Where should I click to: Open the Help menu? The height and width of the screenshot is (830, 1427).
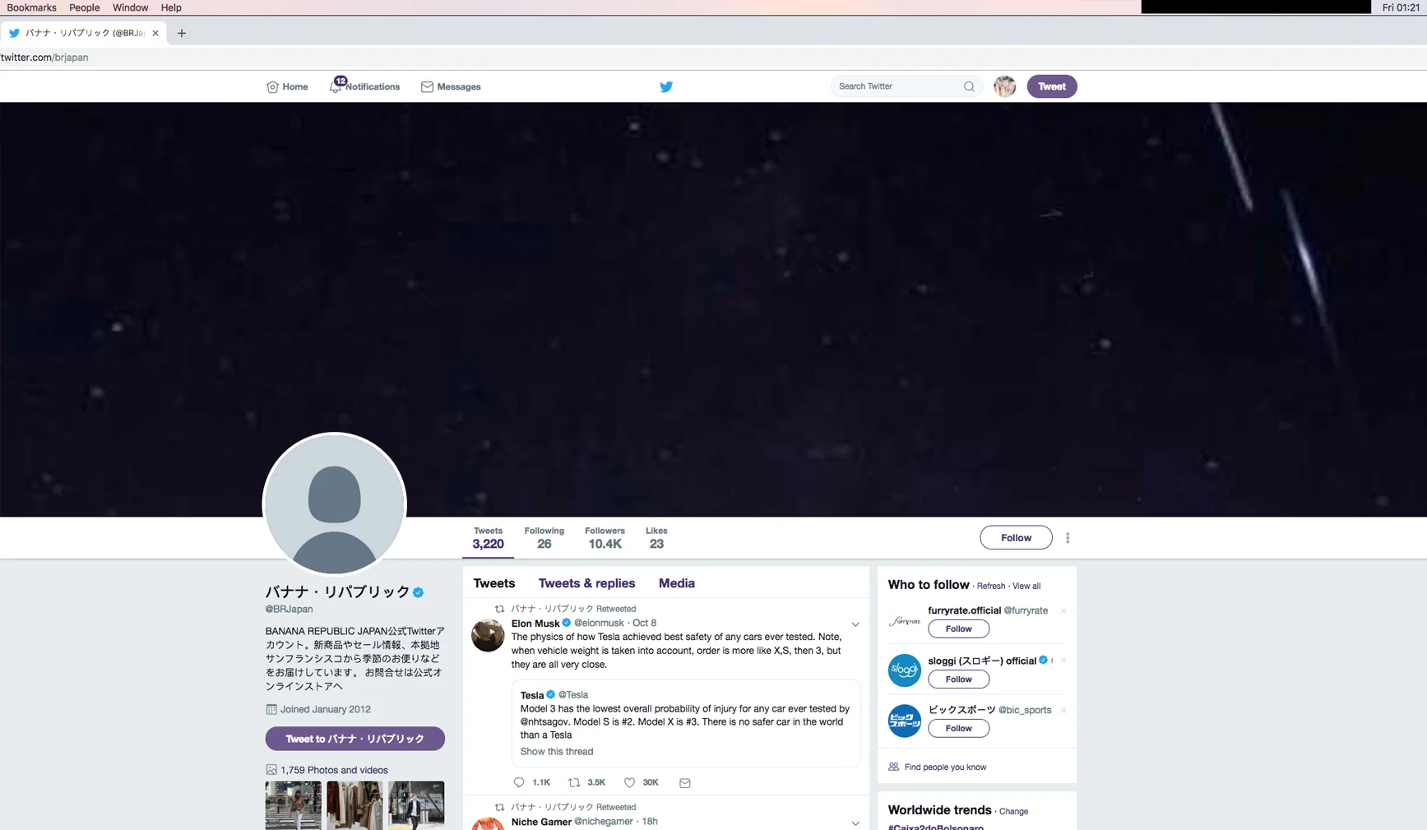[171, 7]
